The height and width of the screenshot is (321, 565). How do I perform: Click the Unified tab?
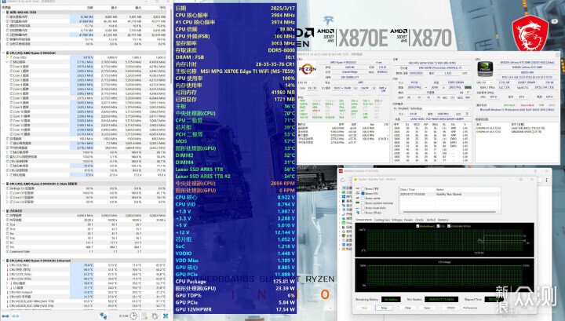pos(431,220)
